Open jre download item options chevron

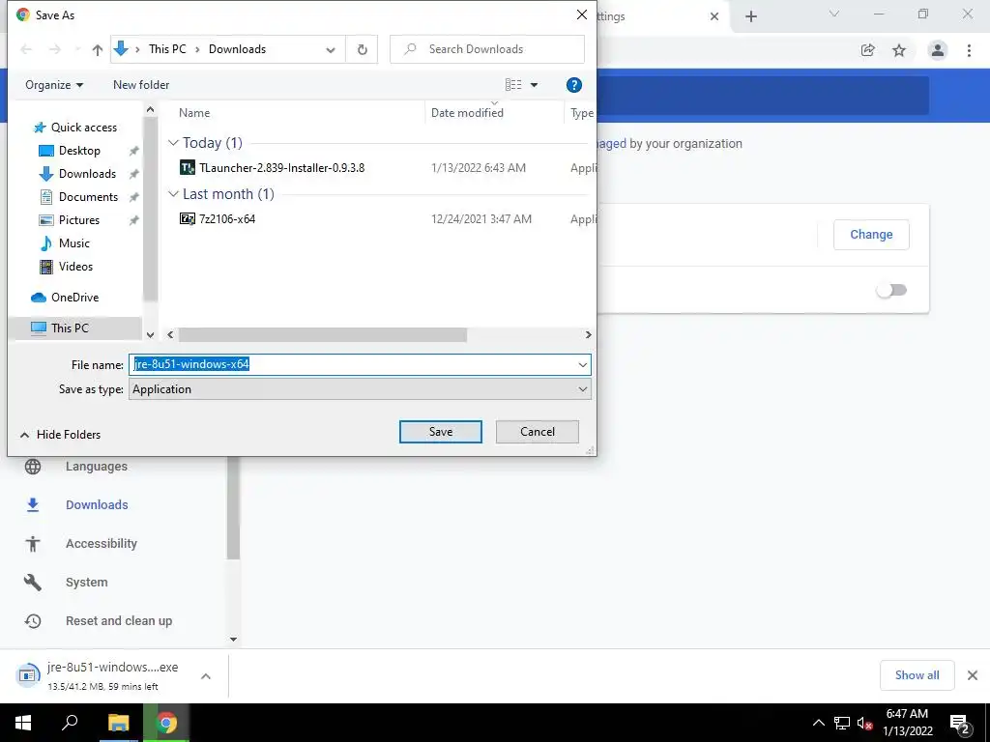coord(206,676)
